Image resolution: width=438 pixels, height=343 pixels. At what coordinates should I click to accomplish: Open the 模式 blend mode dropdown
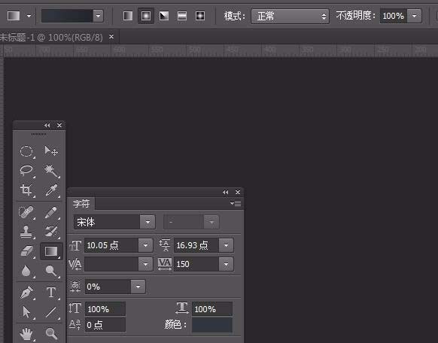point(290,17)
